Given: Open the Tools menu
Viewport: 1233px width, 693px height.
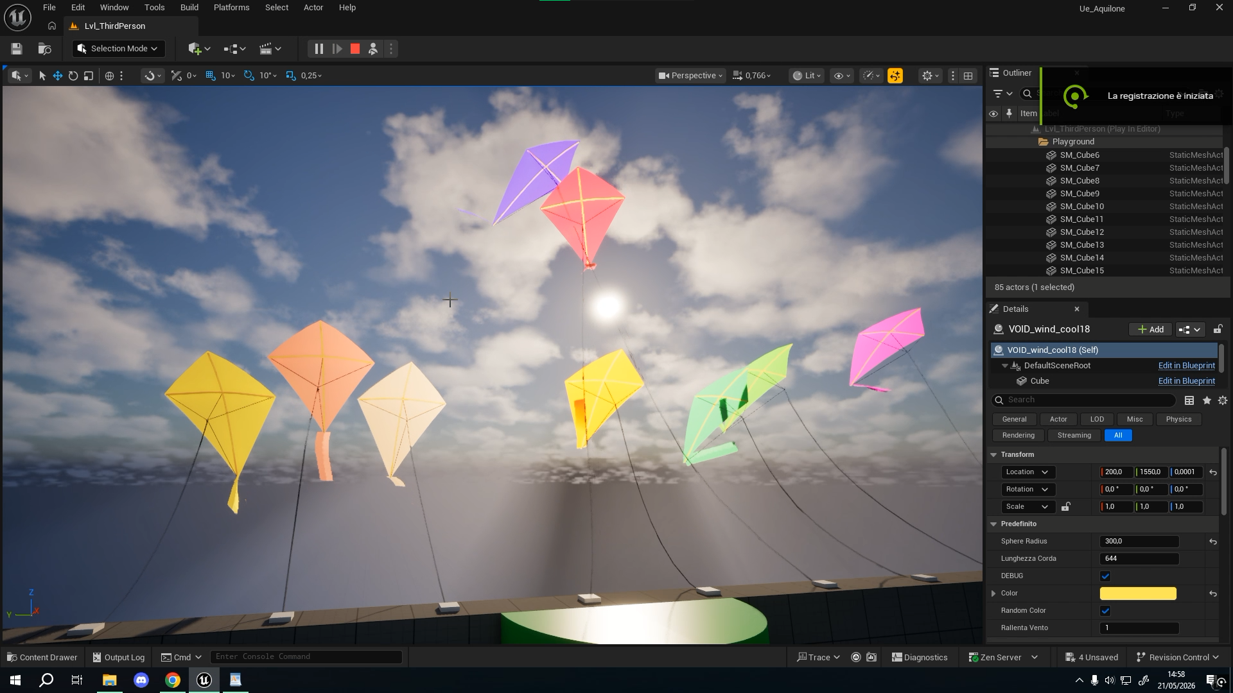Looking at the screenshot, I should [154, 8].
